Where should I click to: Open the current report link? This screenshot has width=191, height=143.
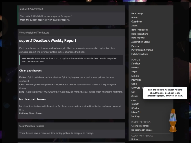click(32, 20)
